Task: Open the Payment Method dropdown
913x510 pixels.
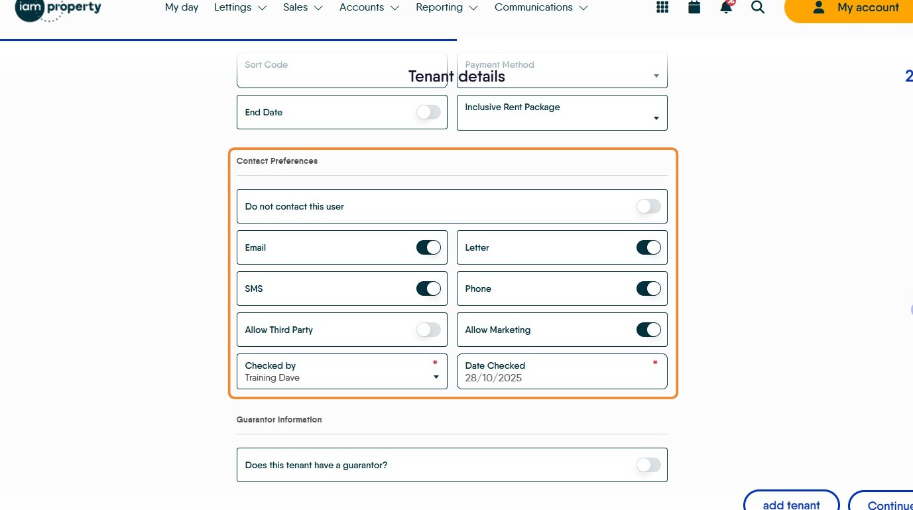Action: [562, 71]
